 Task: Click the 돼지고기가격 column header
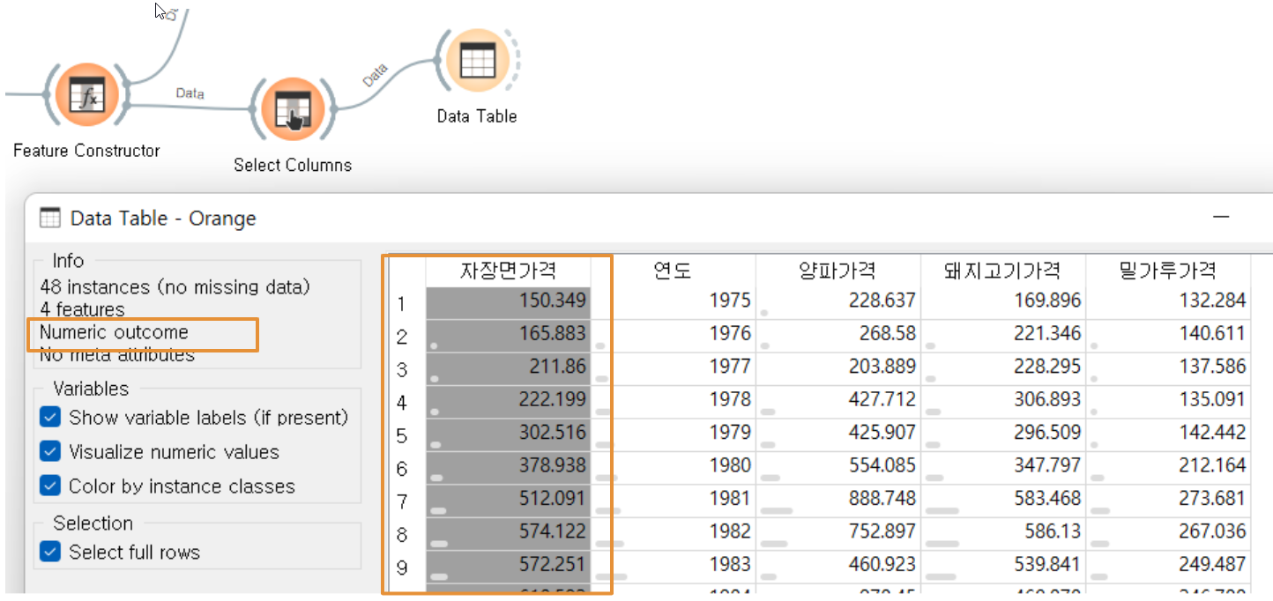[x=1002, y=271]
